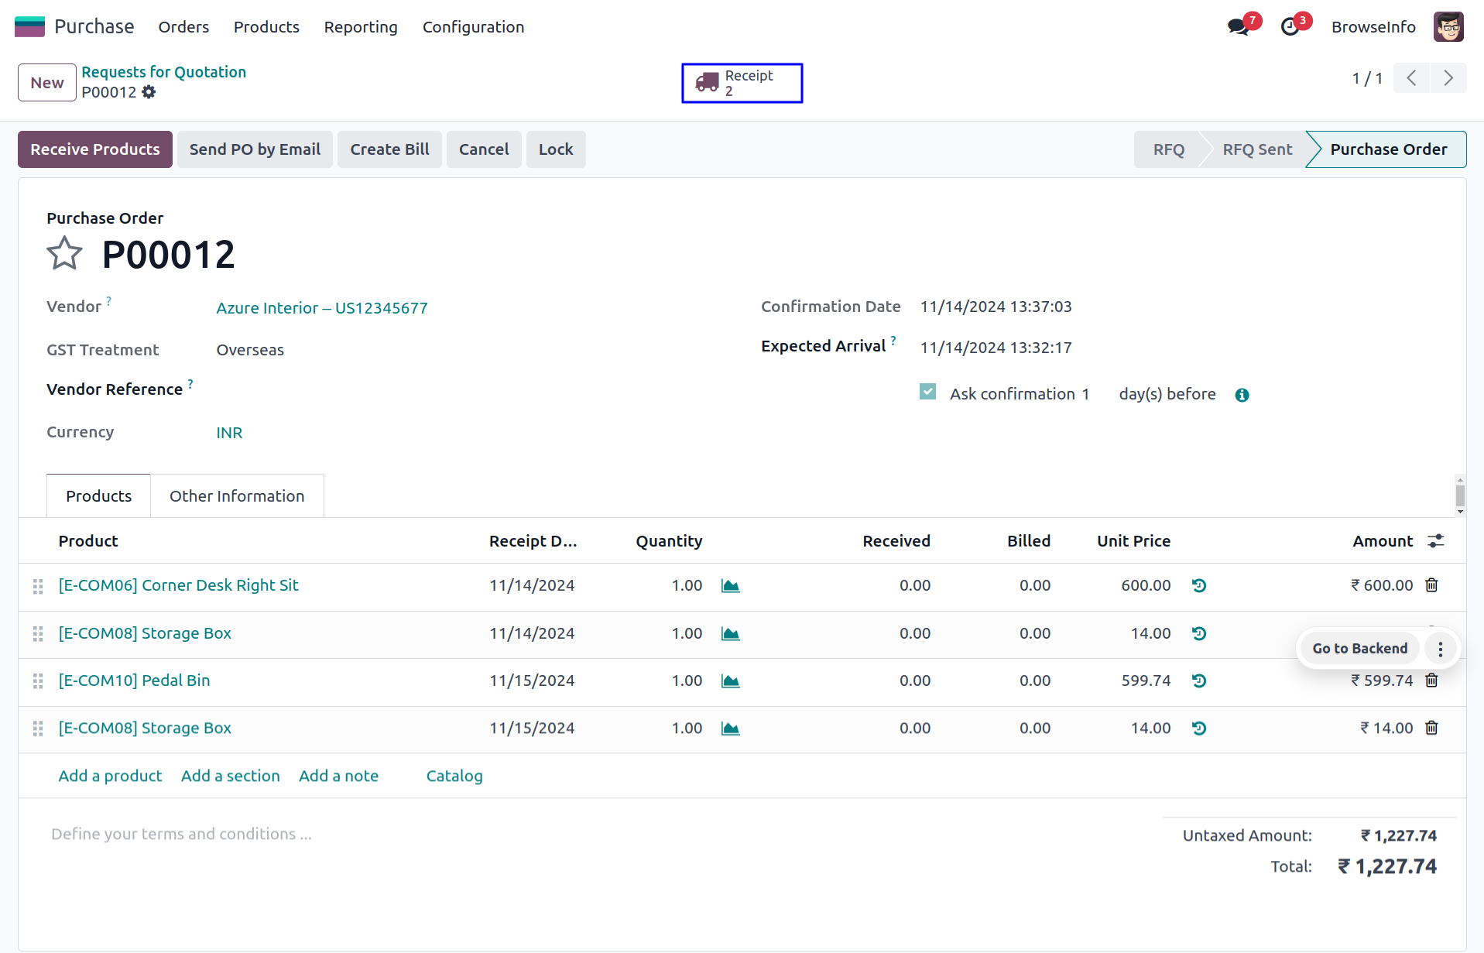Open [E-COM10] Pedal Bin product

[134, 680]
